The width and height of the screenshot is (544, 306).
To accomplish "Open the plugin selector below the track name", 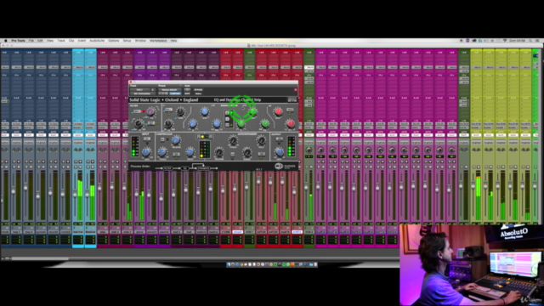I will point(143,93).
